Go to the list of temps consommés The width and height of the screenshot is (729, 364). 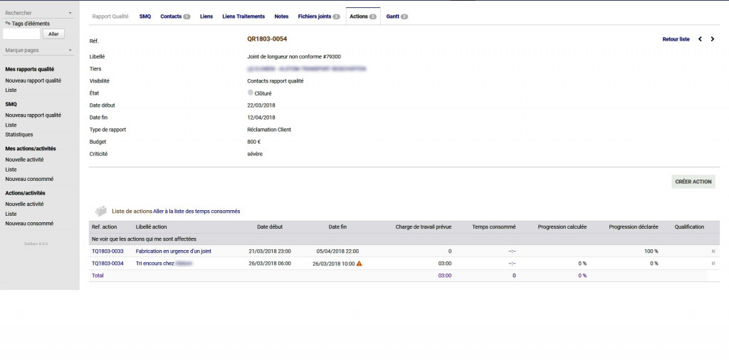point(196,212)
